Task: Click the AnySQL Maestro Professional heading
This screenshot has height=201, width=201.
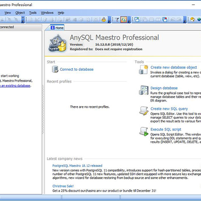Action: tap(114, 37)
